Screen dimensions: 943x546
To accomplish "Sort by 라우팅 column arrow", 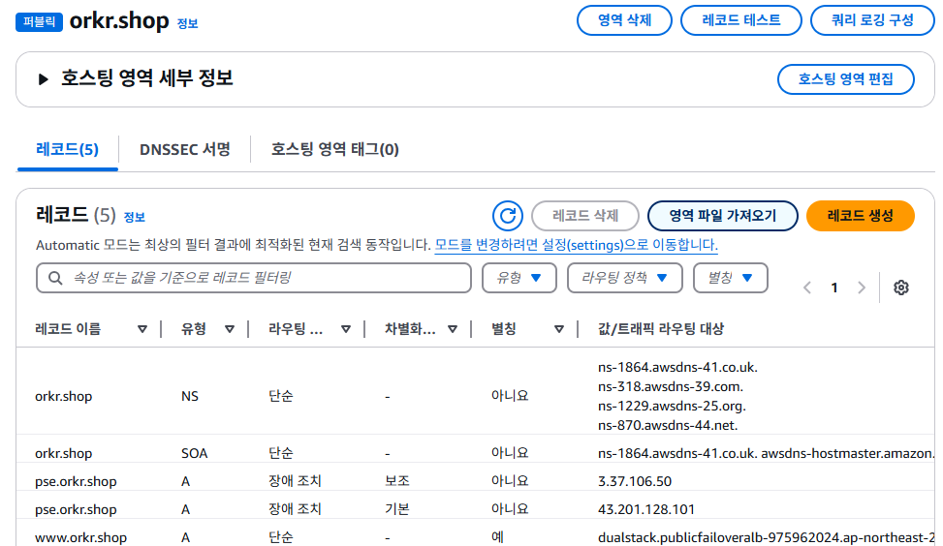I will [346, 329].
